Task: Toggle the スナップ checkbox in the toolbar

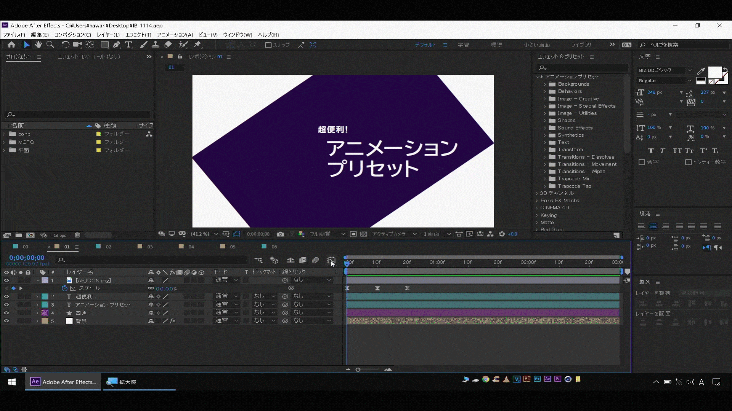Action: tap(268, 45)
